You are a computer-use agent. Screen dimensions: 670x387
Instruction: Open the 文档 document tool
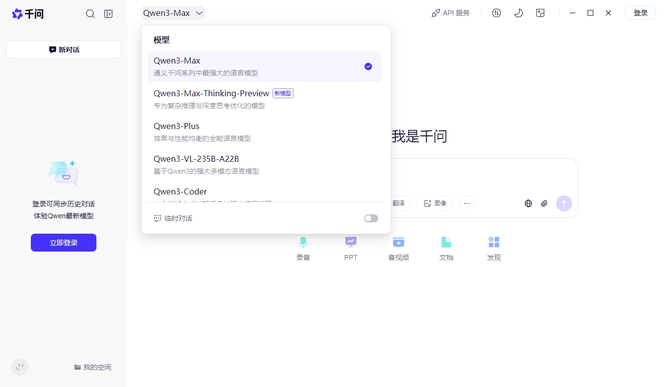pos(446,247)
